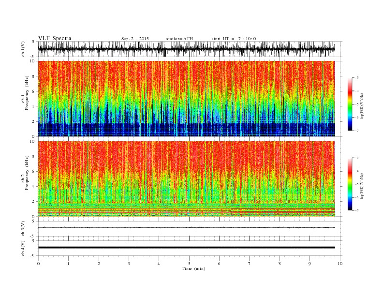383x296 pixels.
Task: Click the ch.3 voltage trace line
Action: tap(187, 228)
